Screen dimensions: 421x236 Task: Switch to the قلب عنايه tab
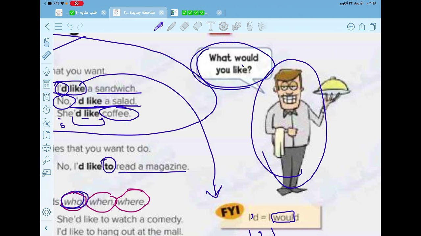click(x=82, y=12)
